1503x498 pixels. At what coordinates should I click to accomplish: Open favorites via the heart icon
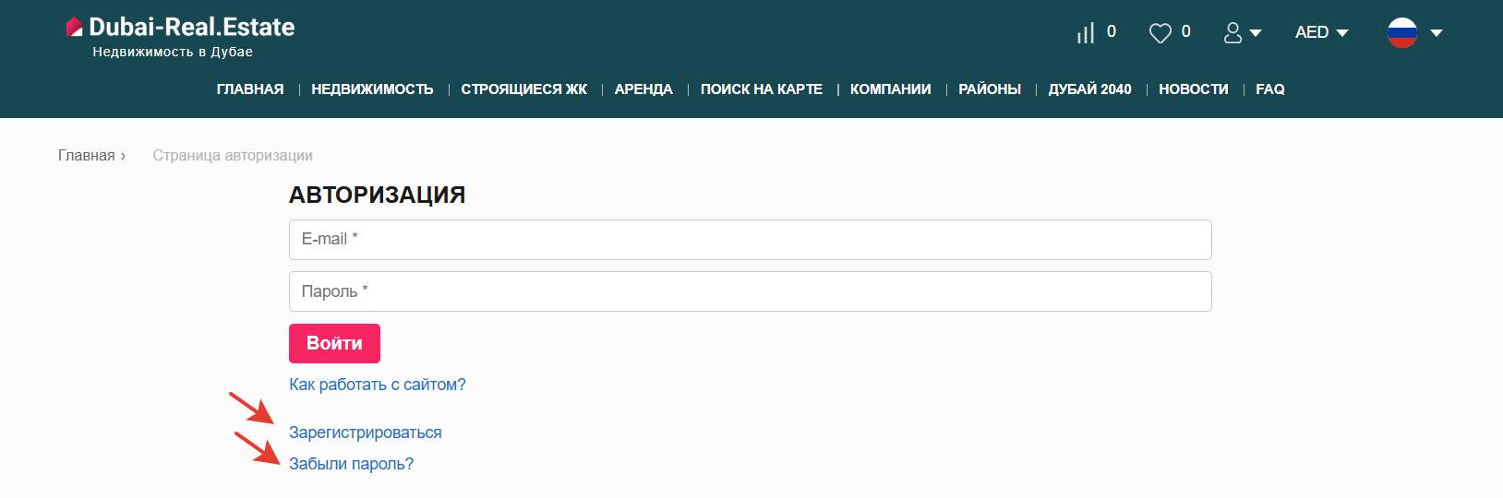(1160, 33)
